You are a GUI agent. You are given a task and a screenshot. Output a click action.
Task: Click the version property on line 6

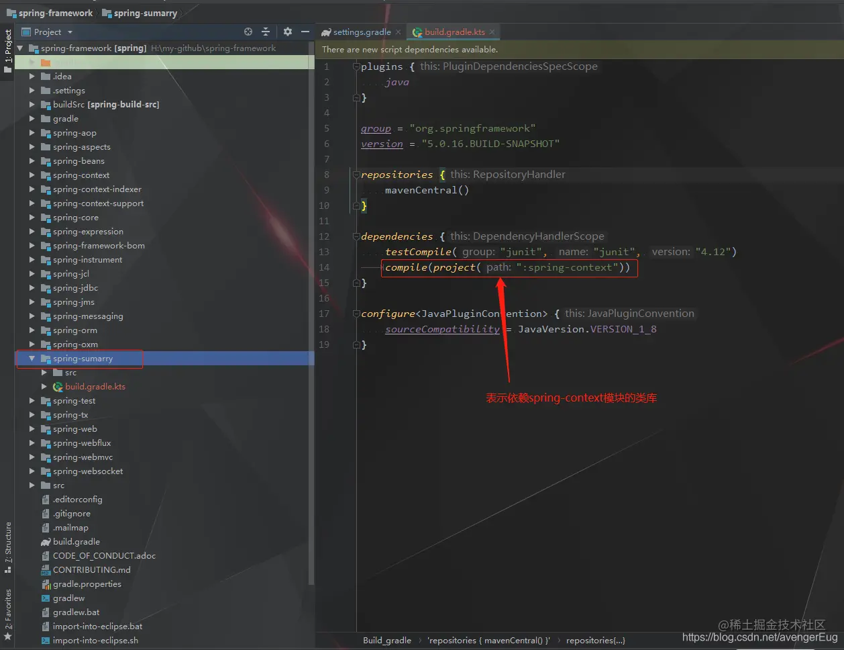[x=382, y=144]
